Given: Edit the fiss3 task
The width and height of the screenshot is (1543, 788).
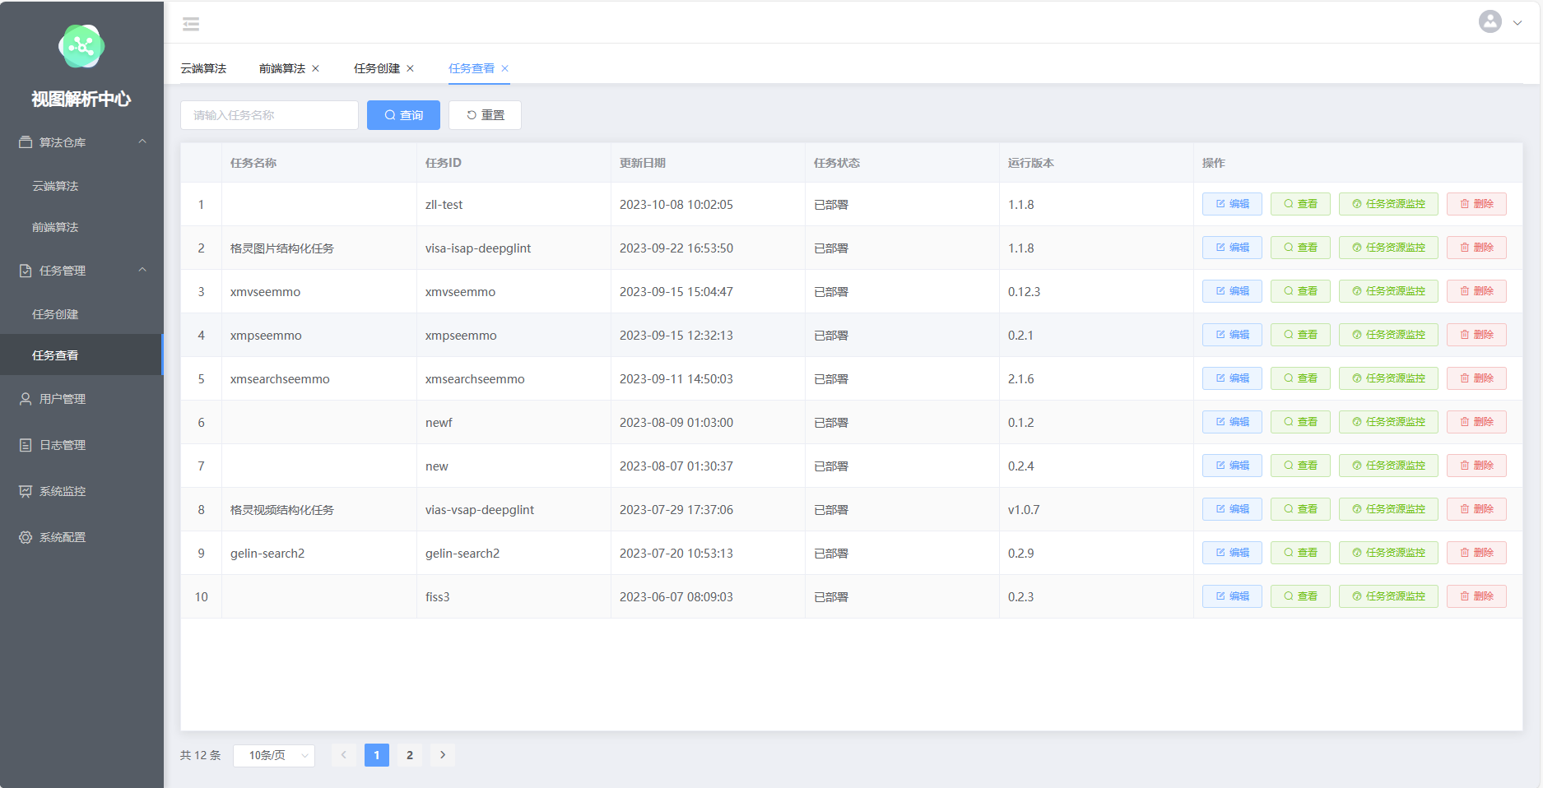Looking at the screenshot, I should 1232,596.
